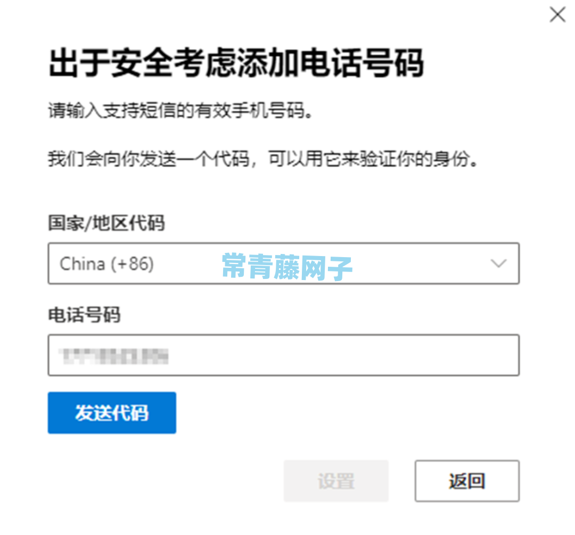This screenshot has height=535, width=575.
Task: Expand the chevron arrow in country selector
Action: pos(499,264)
